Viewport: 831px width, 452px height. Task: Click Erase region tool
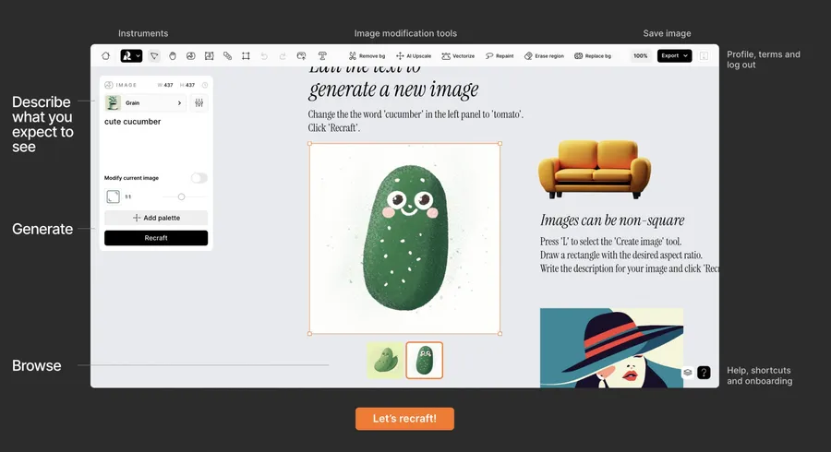pos(544,55)
